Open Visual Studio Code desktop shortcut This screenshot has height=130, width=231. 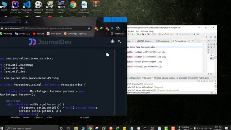pos(27,7)
